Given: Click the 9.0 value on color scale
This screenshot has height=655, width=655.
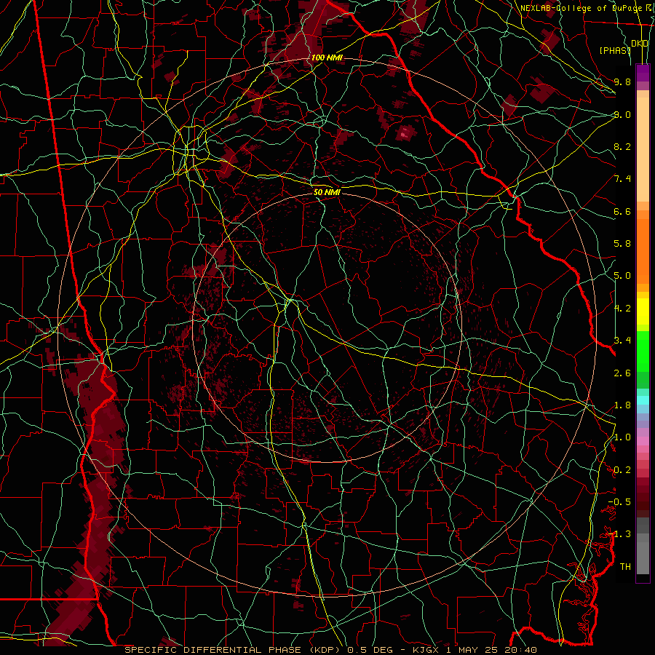Looking at the screenshot, I should [x=622, y=114].
